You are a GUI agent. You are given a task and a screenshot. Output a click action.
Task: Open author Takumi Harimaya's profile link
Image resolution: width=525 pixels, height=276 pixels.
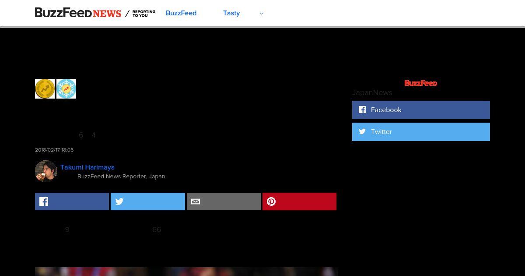87,167
